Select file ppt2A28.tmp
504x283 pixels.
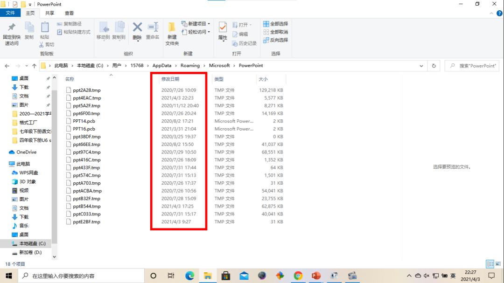(87, 90)
